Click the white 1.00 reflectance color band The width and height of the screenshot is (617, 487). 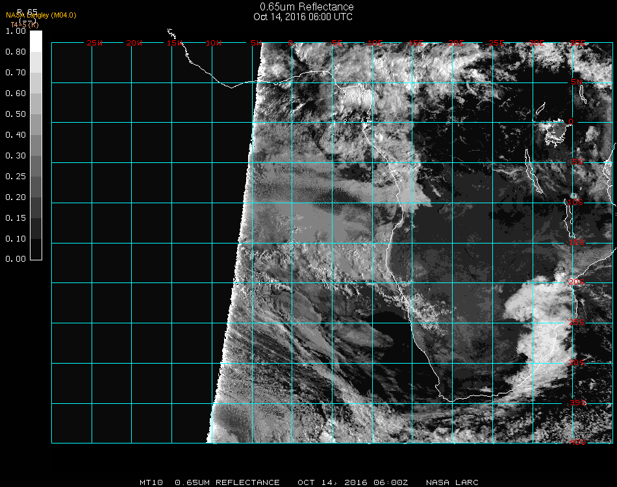point(36,40)
